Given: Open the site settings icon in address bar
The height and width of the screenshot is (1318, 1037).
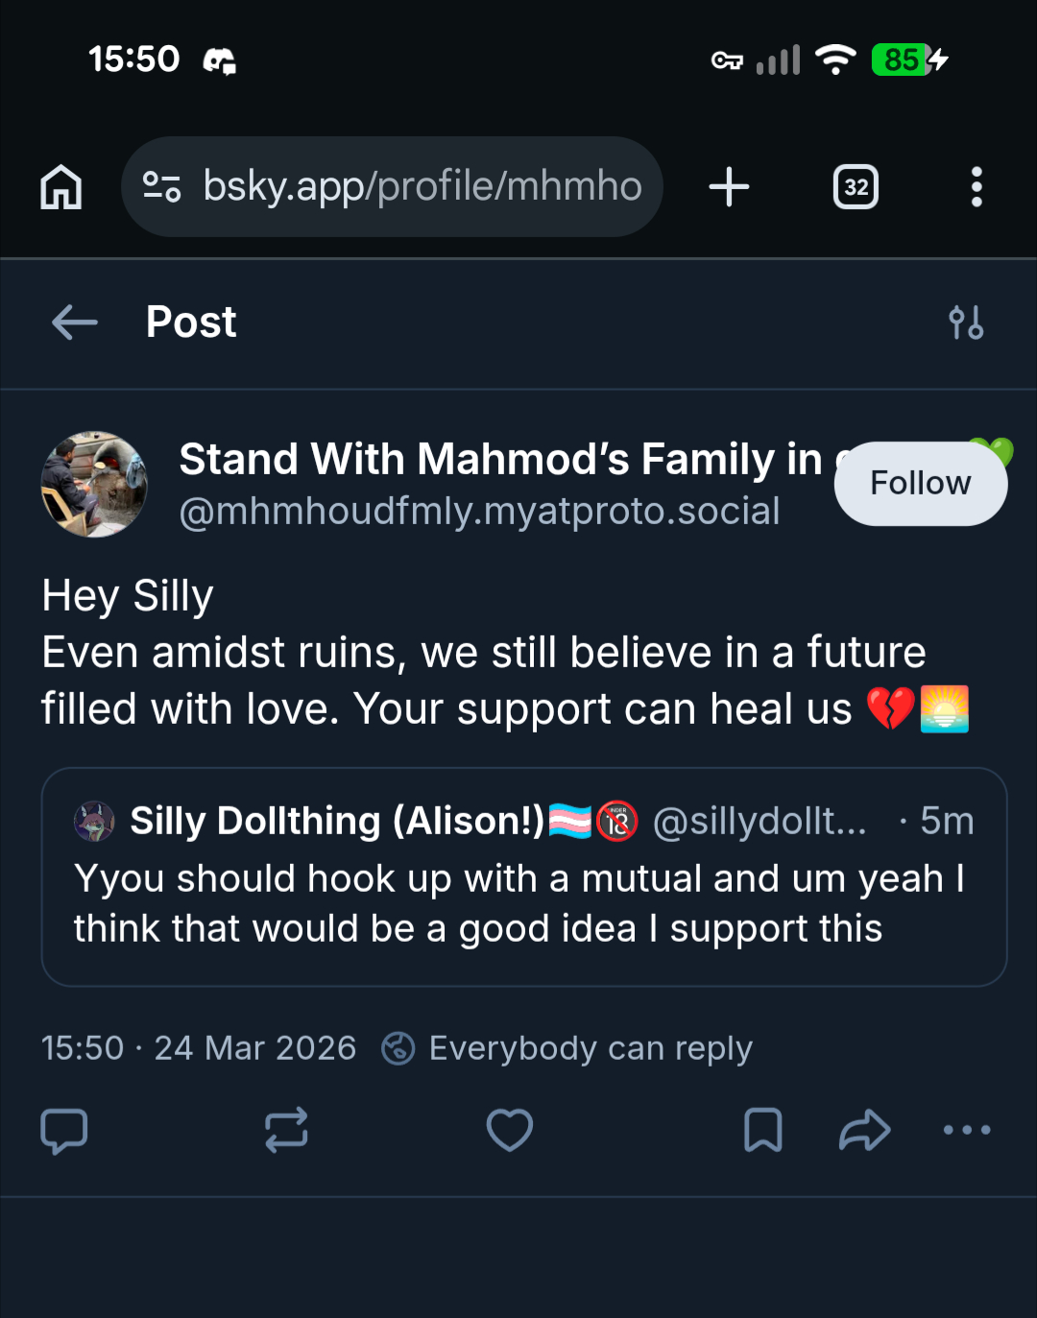Looking at the screenshot, I should pos(161,186).
